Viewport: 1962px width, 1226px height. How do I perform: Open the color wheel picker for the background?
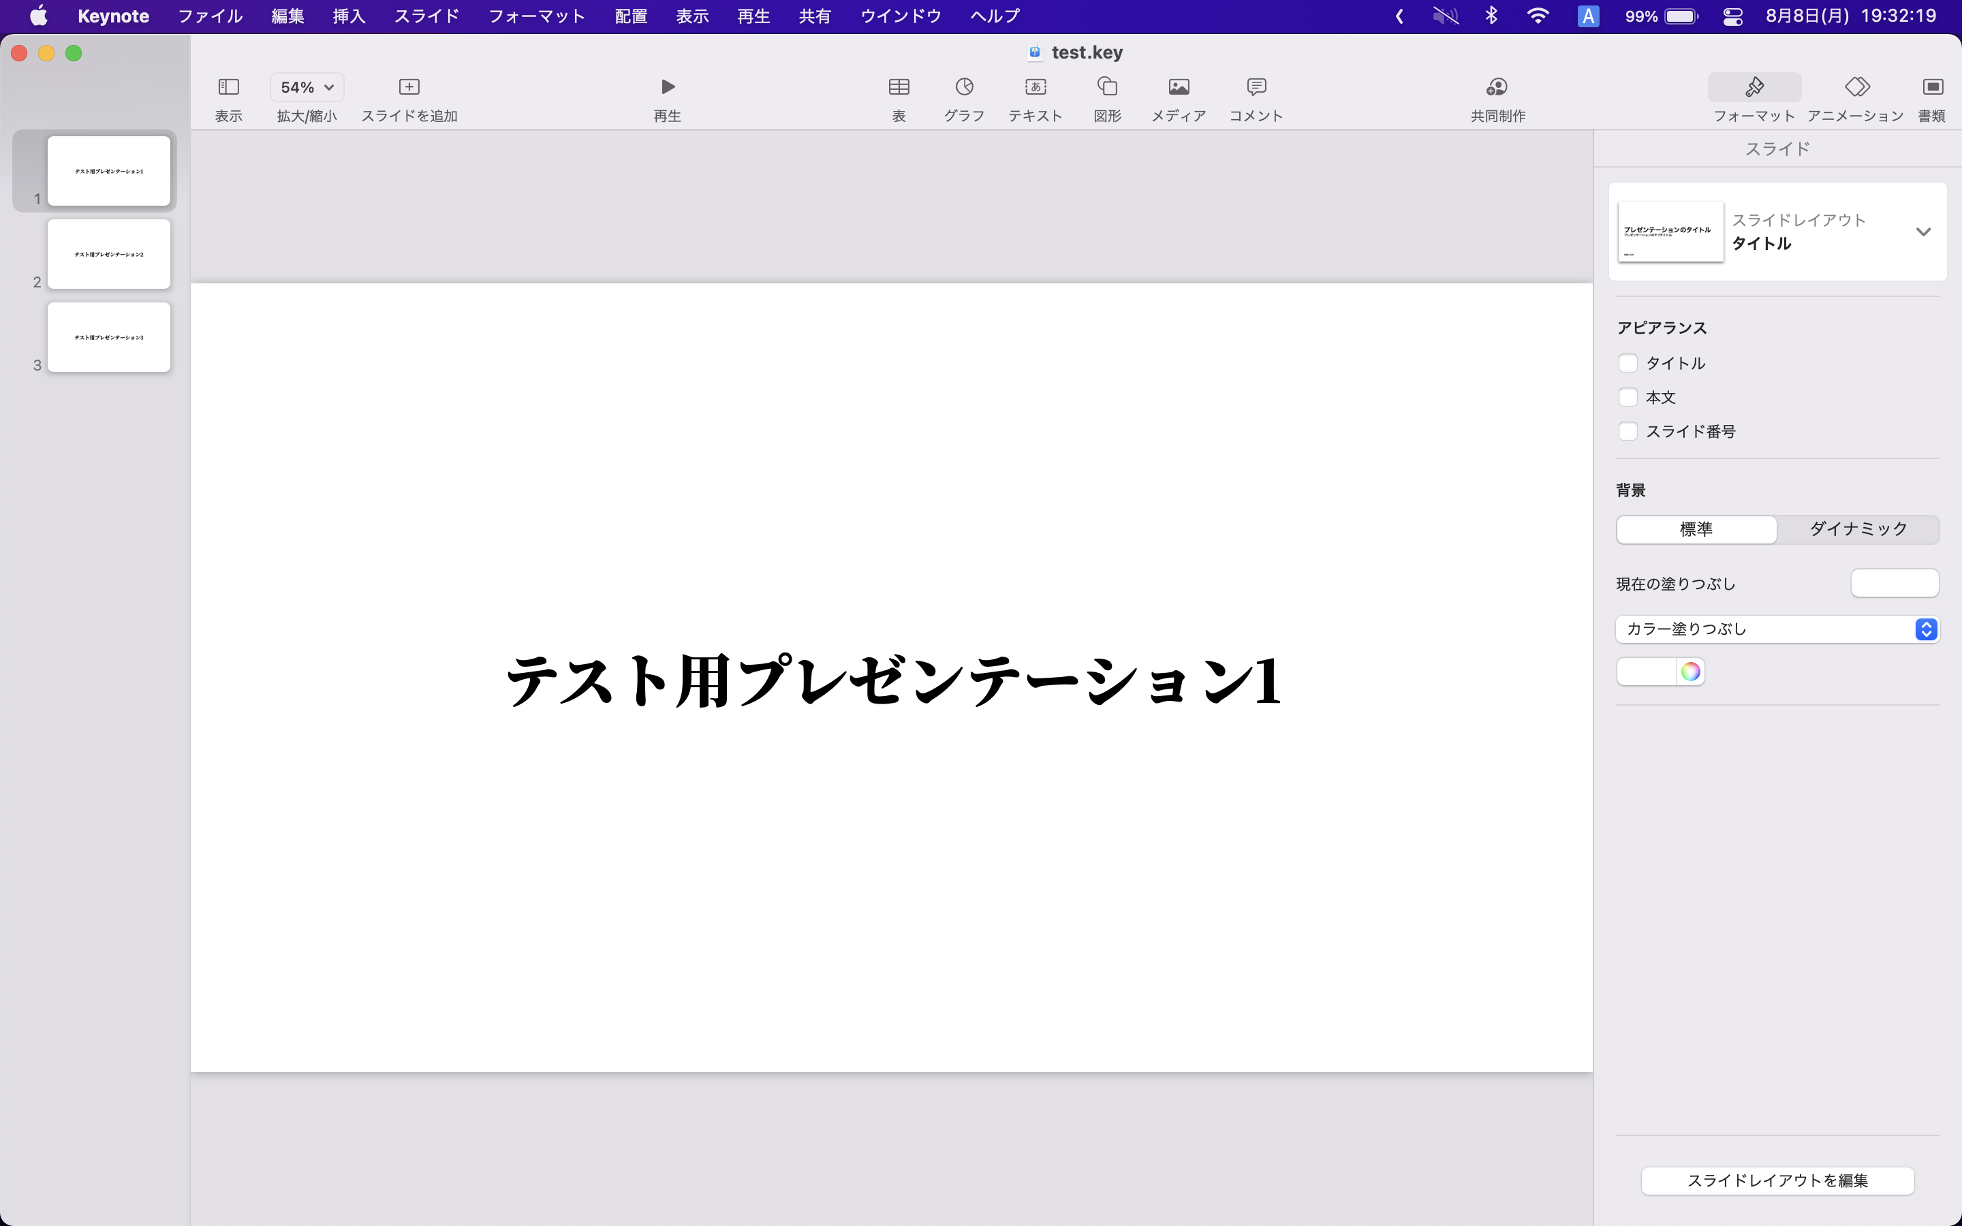pos(1690,672)
